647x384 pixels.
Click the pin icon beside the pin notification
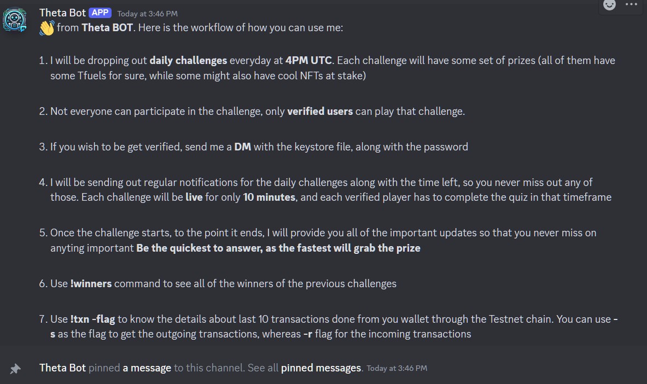16,368
